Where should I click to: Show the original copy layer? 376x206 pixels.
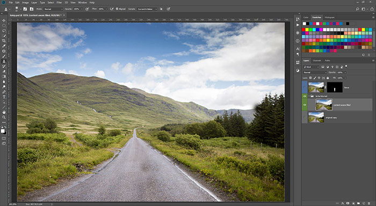(305, 117)
